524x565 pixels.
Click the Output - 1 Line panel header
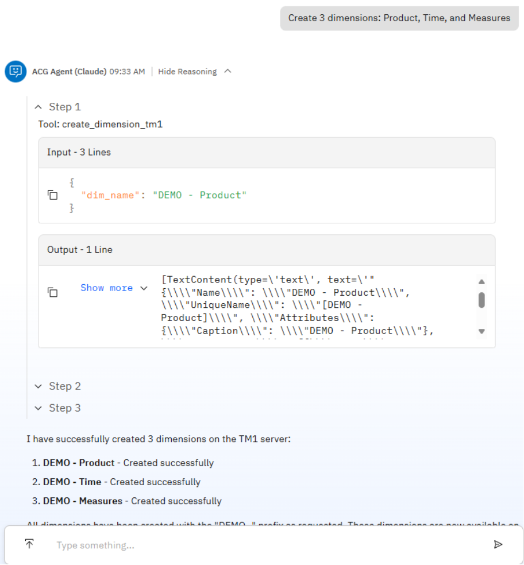point(78,249)
